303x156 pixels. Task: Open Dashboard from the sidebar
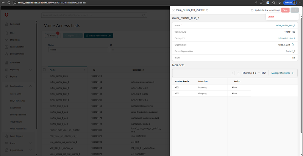click(x=15, y=24)
